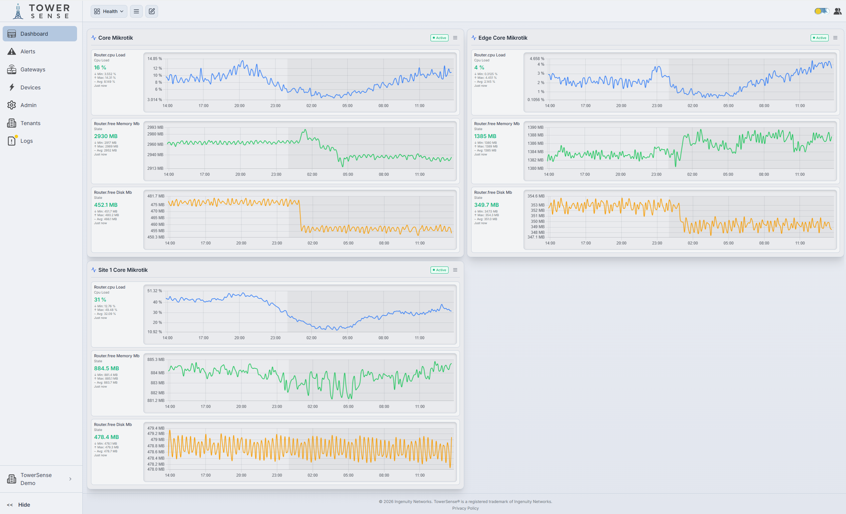
Task: Click Core Mikrotik CPU load chart
Action: pyautogui.click(x=300, y=82)
